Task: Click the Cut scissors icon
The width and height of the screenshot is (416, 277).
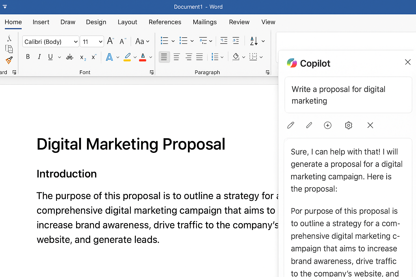Action: [x=9, y=38]
